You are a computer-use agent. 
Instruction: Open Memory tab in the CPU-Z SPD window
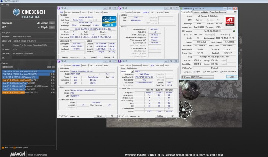[145, 65]
